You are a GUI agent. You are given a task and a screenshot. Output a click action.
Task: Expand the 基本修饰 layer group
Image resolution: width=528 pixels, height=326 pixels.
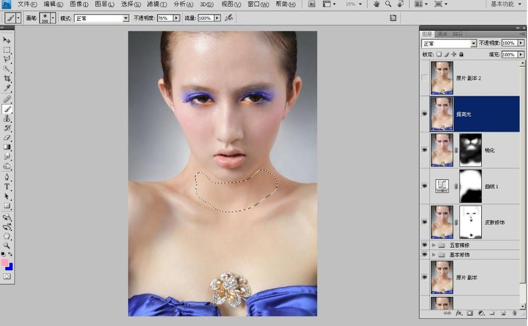[x=434, y=255]
